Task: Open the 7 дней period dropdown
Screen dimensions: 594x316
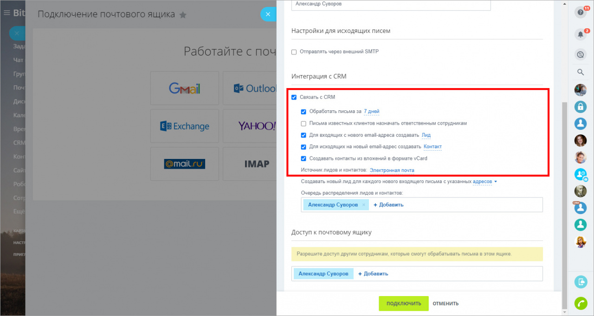Action: (x=372, y=112)
